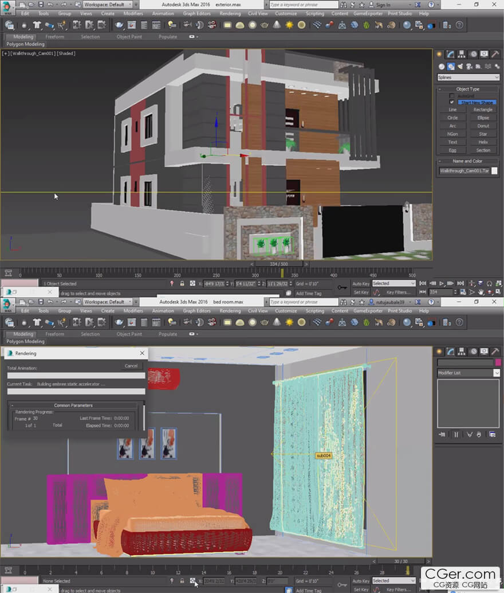Click the cone primitive icon in exterior.max toolbar

pyautogui.click(x=277, y=25)
